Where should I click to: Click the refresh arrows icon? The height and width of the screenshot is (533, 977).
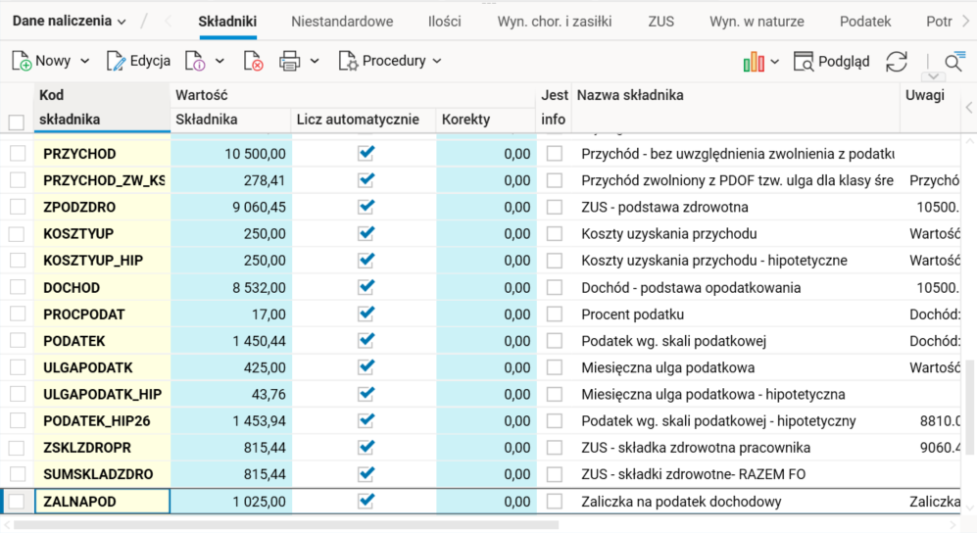(896, 62)
